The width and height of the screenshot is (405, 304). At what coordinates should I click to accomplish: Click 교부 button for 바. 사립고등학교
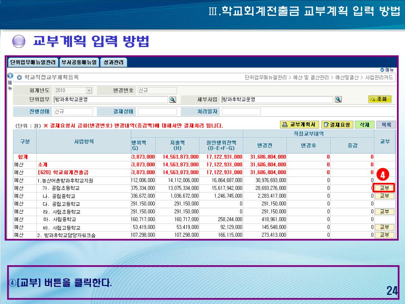(384, 227)
